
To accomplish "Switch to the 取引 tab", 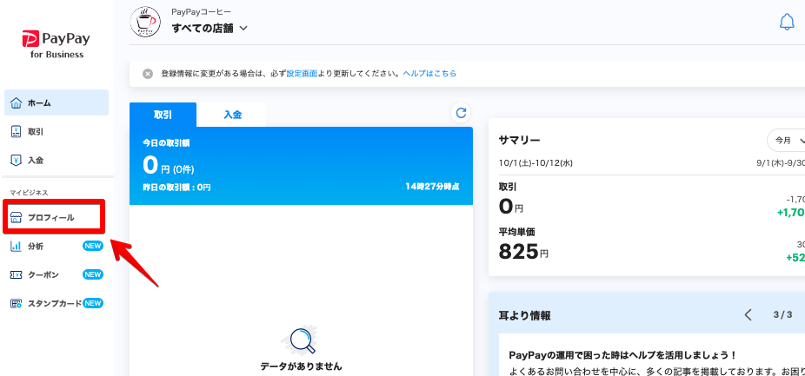I will tap(163, 115).
